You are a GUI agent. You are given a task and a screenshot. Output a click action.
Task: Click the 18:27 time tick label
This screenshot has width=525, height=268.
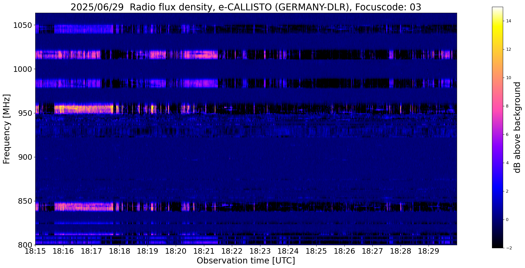coord(373,251)
